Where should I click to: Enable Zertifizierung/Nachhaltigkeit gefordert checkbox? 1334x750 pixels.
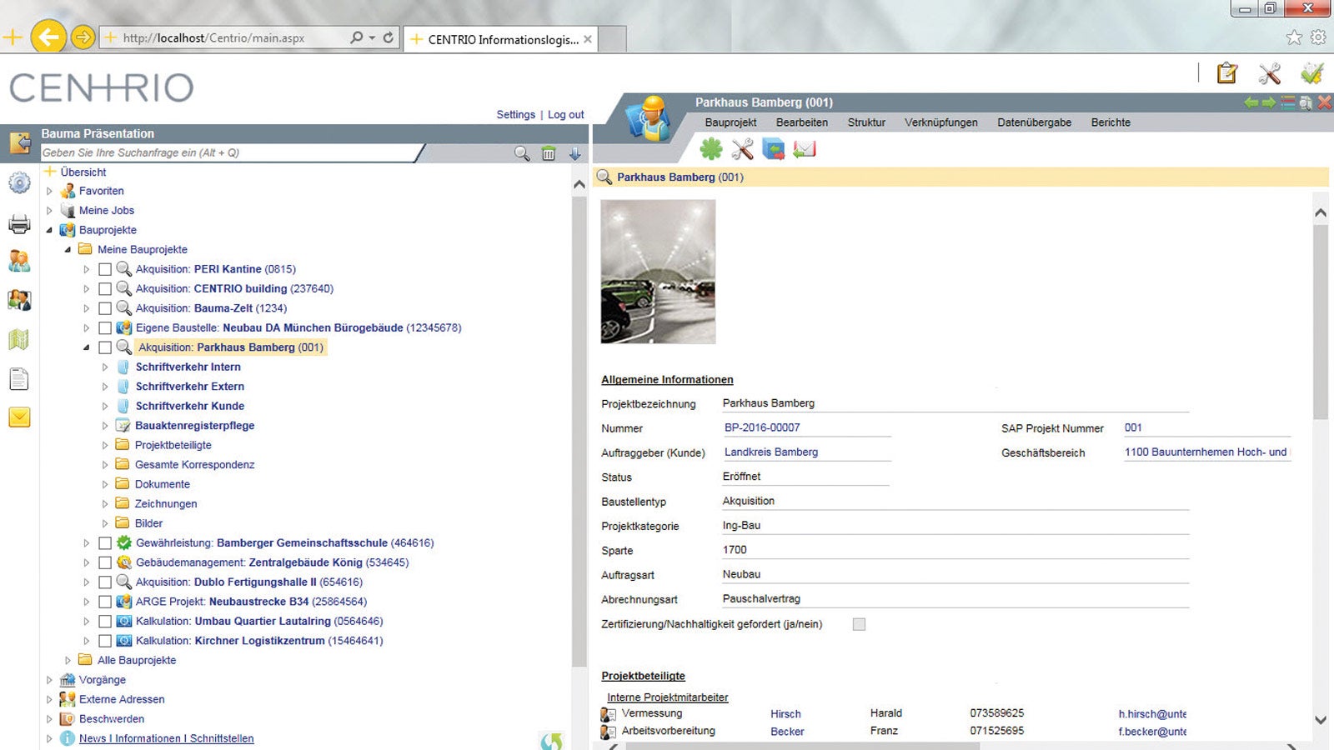tap(859, 624)
